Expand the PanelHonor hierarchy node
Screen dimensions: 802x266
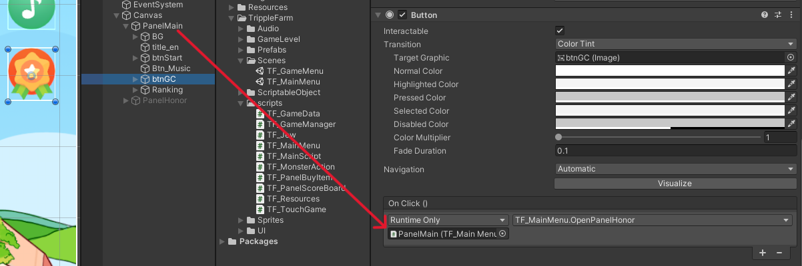tap(126, 100)
